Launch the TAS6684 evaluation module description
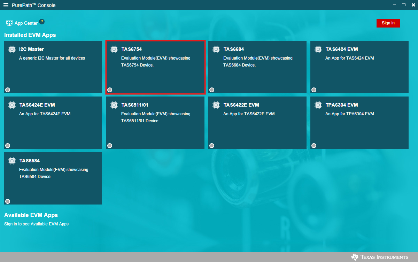 pyautogui.click(x=257, y=62)
